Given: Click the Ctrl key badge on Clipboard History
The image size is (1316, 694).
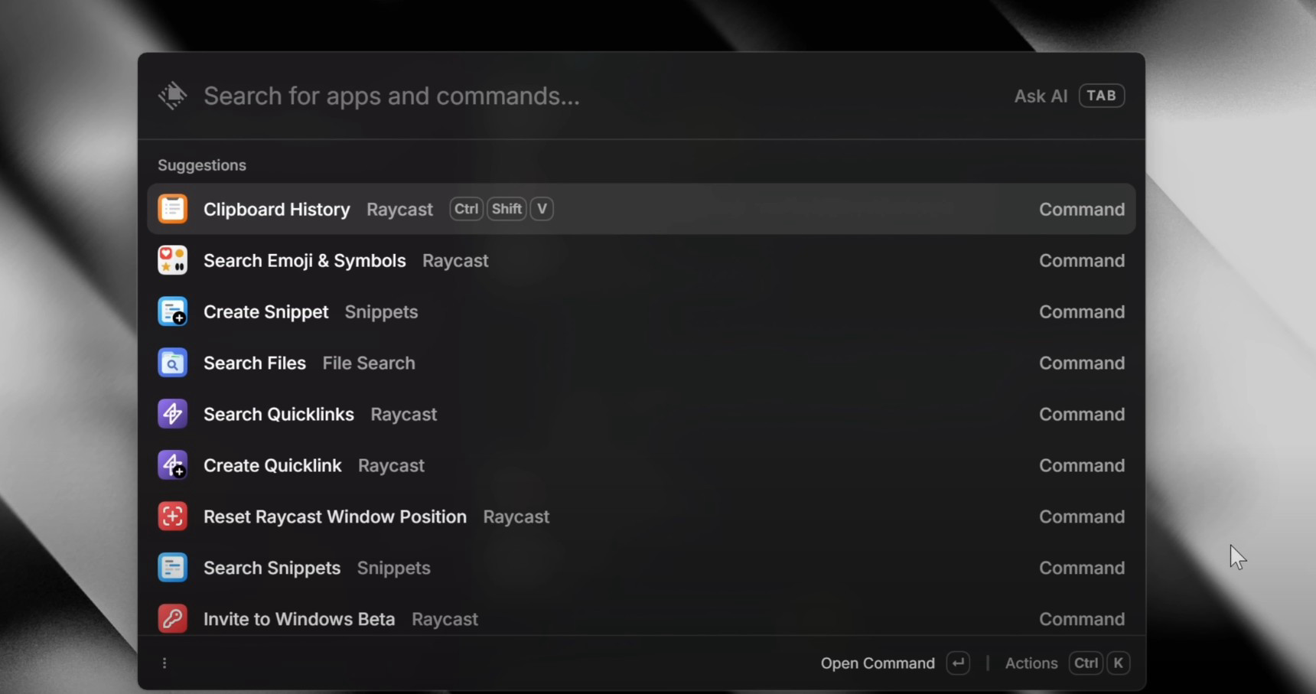Looking at the screenshot, I should coord(466,209).
